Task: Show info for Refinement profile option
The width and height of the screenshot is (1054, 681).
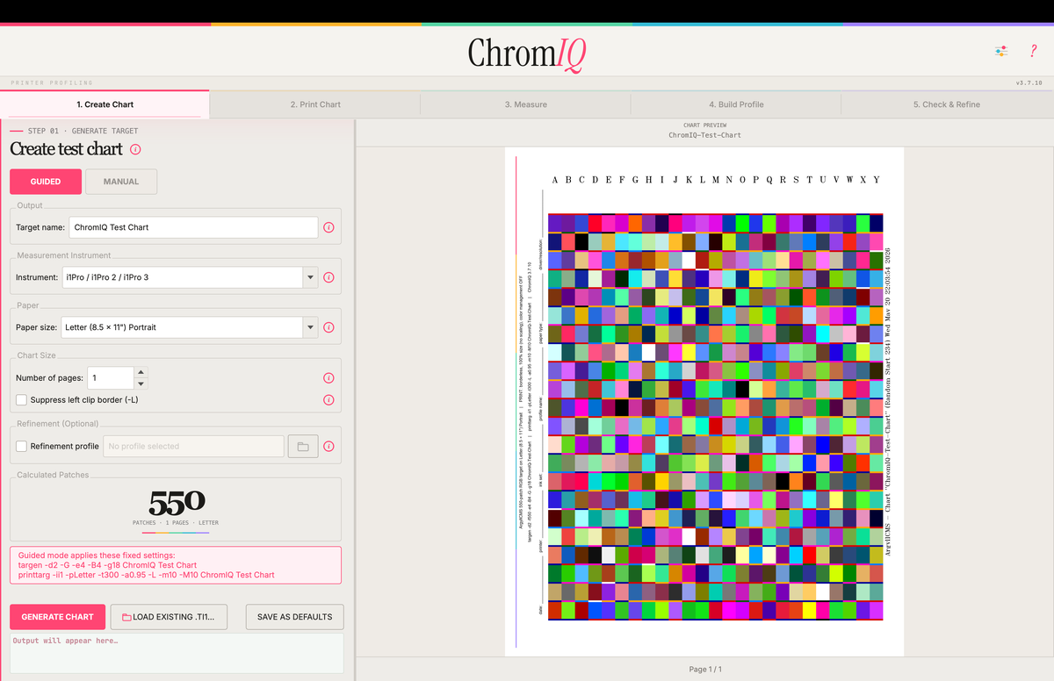Action: pos(328,446)
